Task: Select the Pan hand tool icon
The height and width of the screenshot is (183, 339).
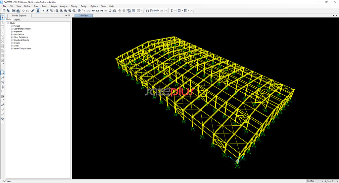Action: [79, 11]
